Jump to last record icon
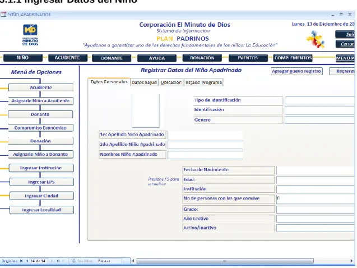Screen dimensions: 357x268 pyautogui.click(x=58, y=261)
